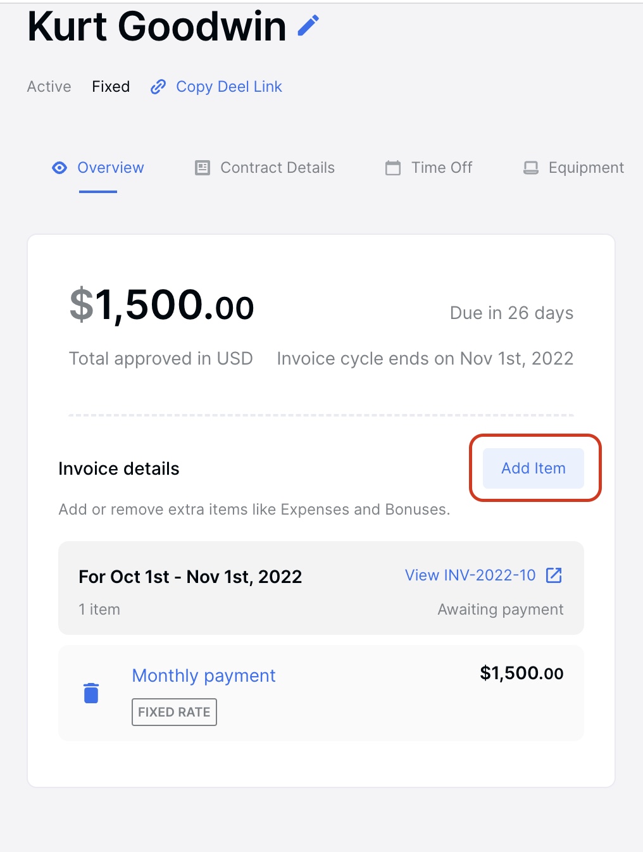This screenshot has height=852, width=643.
Task: Click the link icon beside Copy Deel Link
Action: click(158, 87)
